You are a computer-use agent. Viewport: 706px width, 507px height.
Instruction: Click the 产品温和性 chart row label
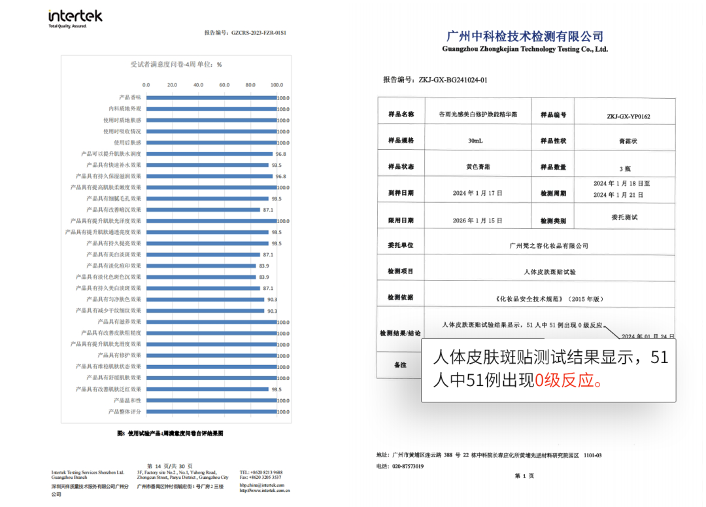click(127, 400)
